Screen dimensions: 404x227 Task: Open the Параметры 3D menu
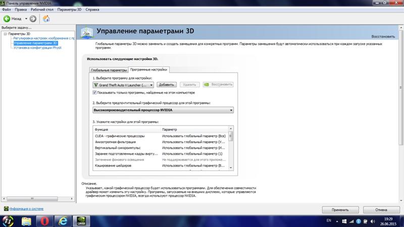coord(69,10)
